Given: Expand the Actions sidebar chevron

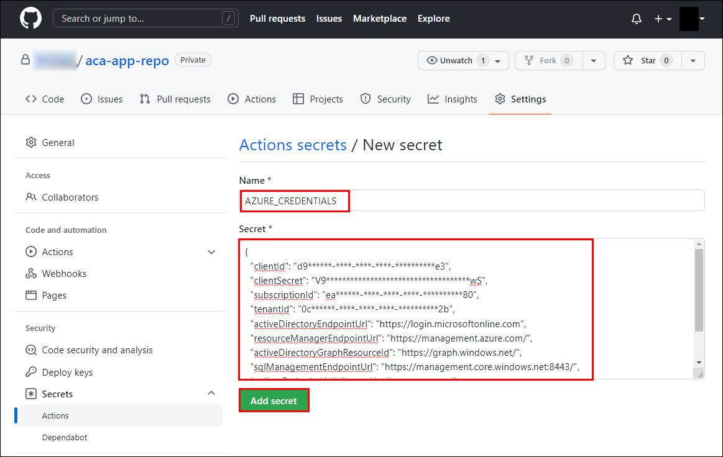Looking at the screenshot, I should 211,252.
